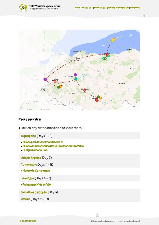This screenshot has width=159, height=225.
Task: Open Travel info in header navigation
Action: coord(135,8)
